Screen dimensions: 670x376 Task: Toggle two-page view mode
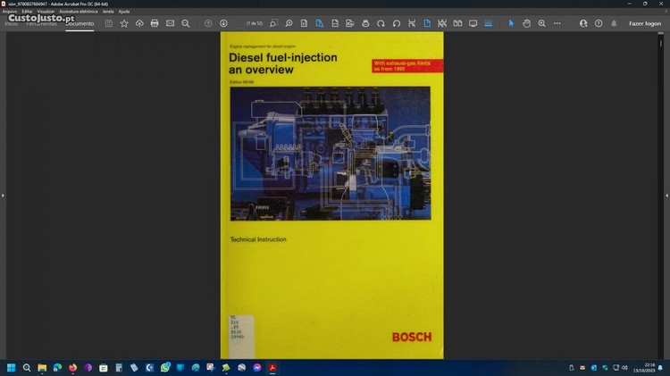pyautogui.click(x=457, y=23)
